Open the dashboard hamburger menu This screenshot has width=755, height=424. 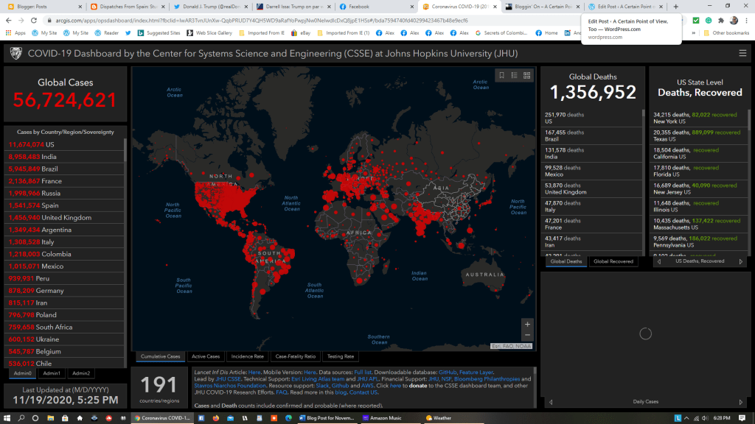click(742, 53)
